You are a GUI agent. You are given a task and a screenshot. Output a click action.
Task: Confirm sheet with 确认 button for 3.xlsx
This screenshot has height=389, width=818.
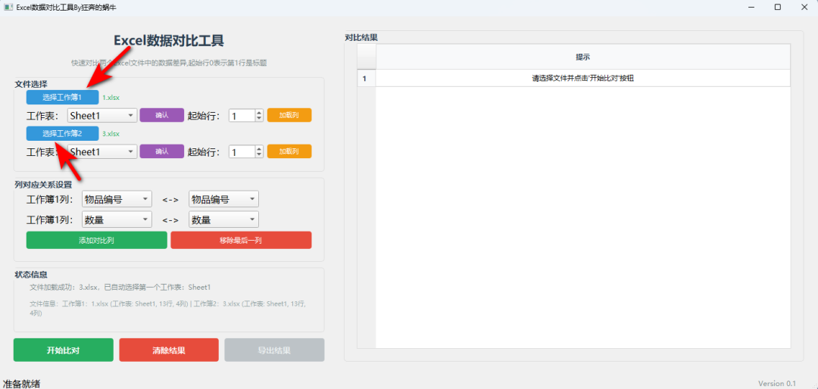[x=162, y=151]
